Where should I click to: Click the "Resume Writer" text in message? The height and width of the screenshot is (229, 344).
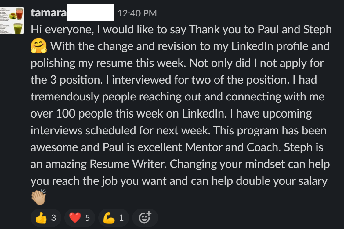128,164
